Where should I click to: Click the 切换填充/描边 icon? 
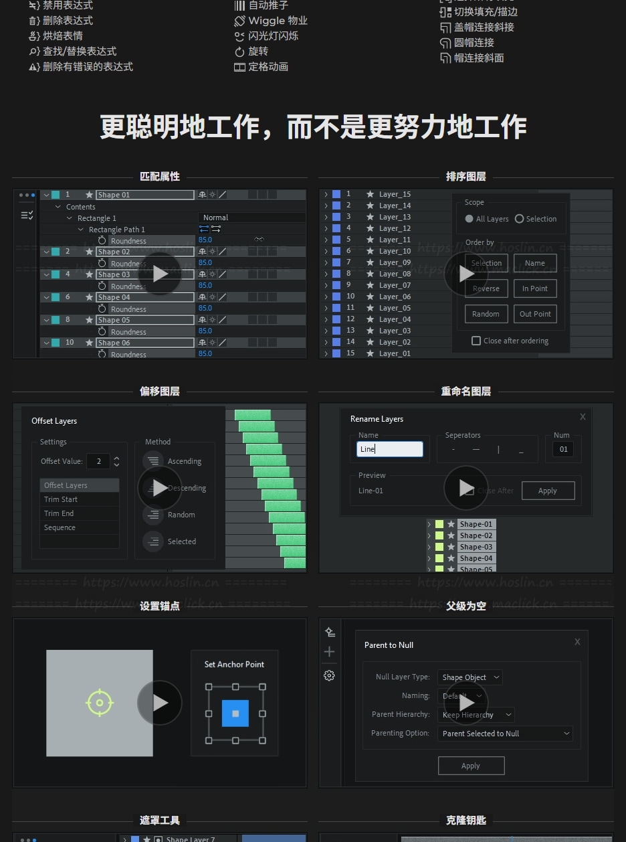(x=445, y=12)
